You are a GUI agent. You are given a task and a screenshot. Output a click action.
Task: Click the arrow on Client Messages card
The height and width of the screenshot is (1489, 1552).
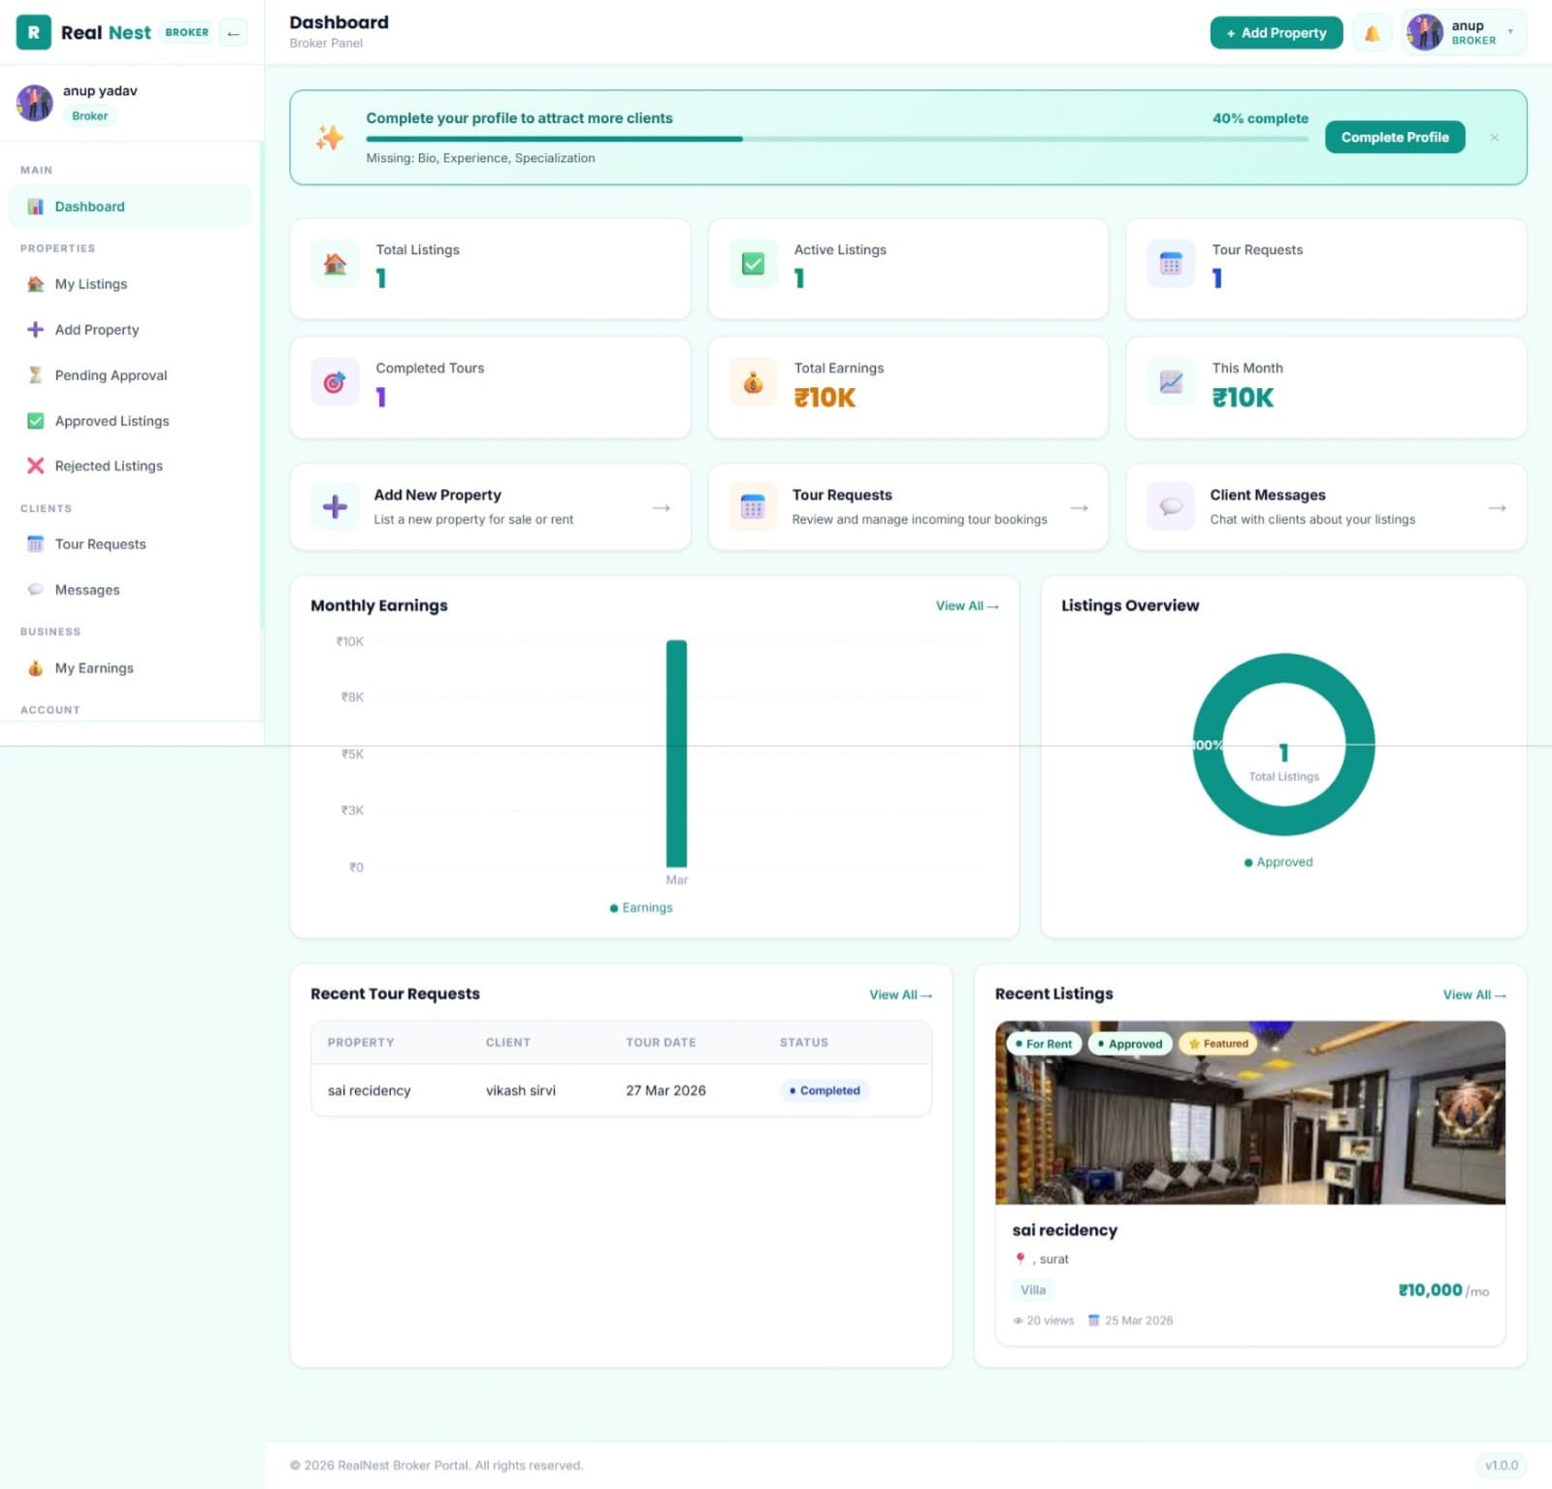1497,508
